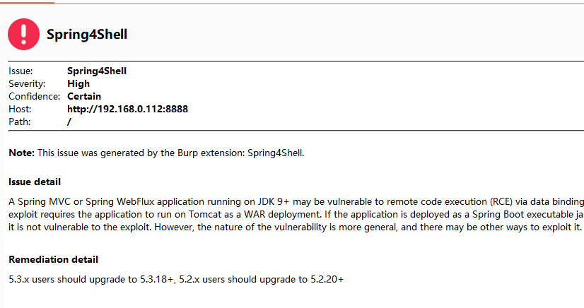Image resolution: width=584 pixels, height=308 pixels.
Task: Select the Spring4Shell page title
Action: [x=87, y=34]
